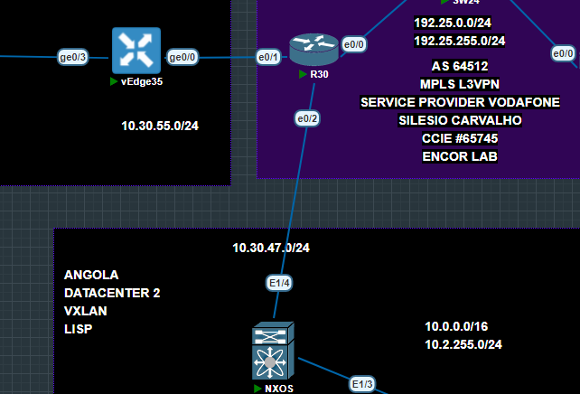Select the NXOS switch node icon
The image size is (580, 394).
[274, 352]
